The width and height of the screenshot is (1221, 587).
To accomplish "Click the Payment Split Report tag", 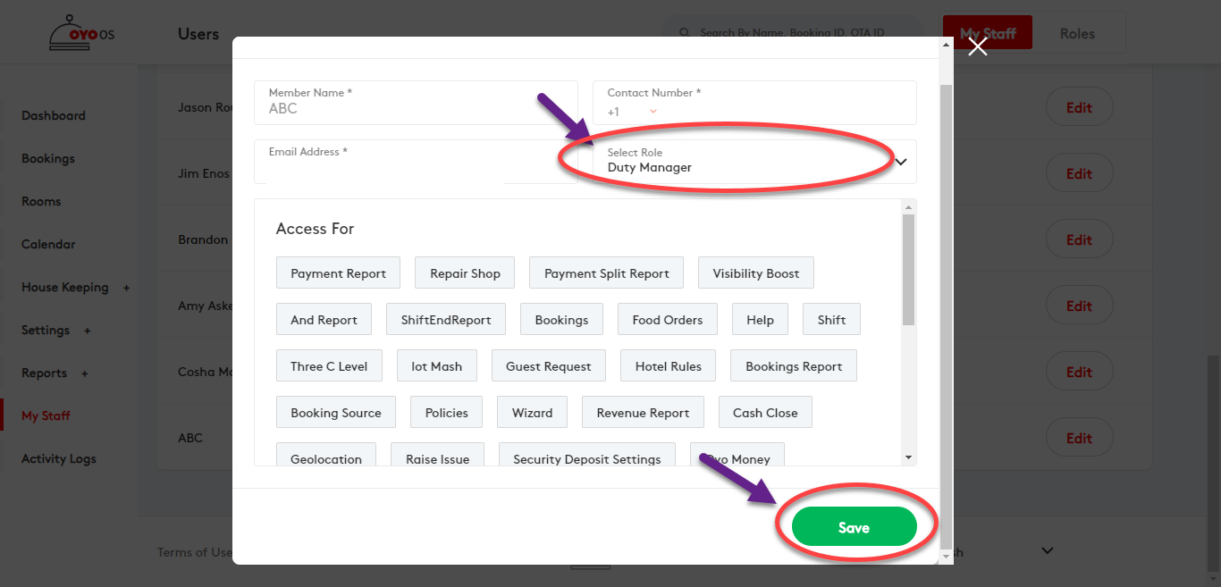I will 607,273.
